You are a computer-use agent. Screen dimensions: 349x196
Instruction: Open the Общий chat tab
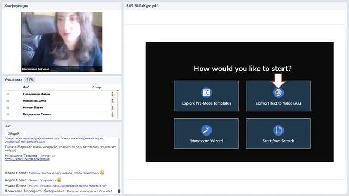click(13, 134)
